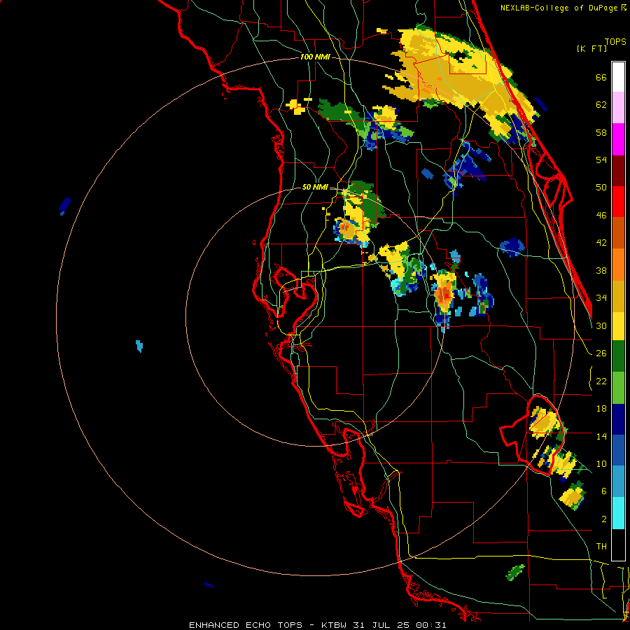Screen dimensions: 630x630
Task: Select the dark green legend swatch
Action: point(618,356)
